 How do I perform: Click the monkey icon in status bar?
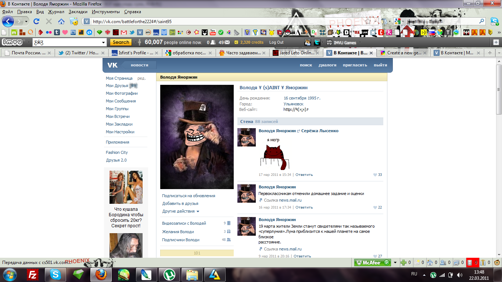(x=496, y=263)
